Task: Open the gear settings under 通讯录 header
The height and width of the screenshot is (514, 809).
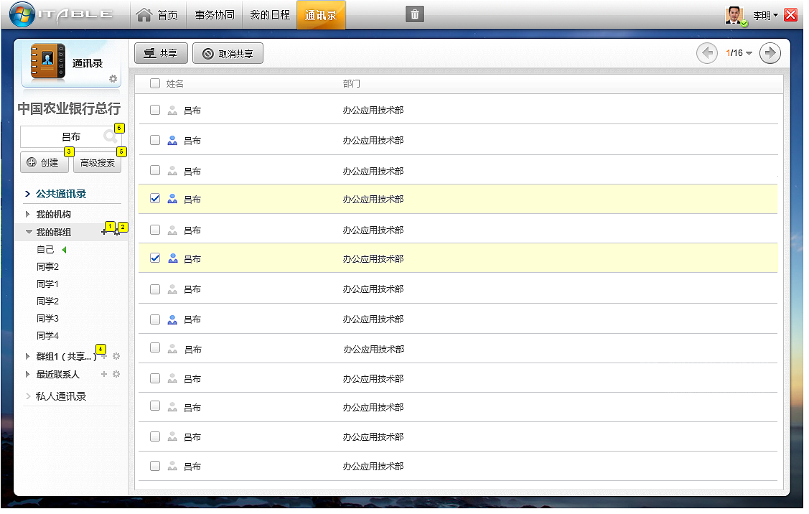Action: pos(113,79)
